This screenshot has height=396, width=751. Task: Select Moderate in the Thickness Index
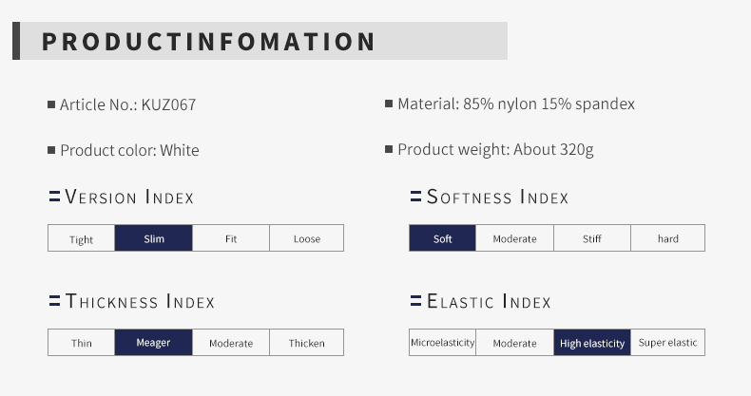[x=231, y=343]
